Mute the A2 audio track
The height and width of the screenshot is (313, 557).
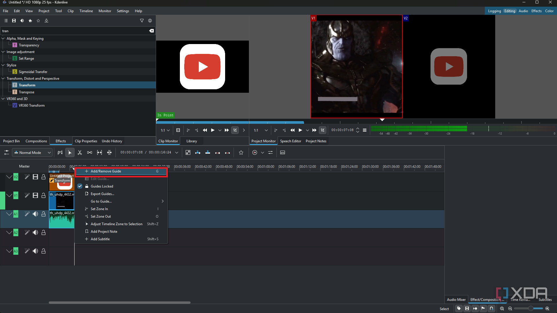[35, 232]
